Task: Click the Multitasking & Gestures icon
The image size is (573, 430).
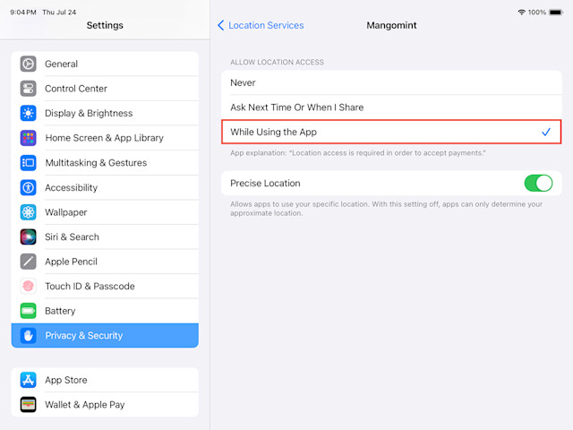Action: tap(28, 163)
